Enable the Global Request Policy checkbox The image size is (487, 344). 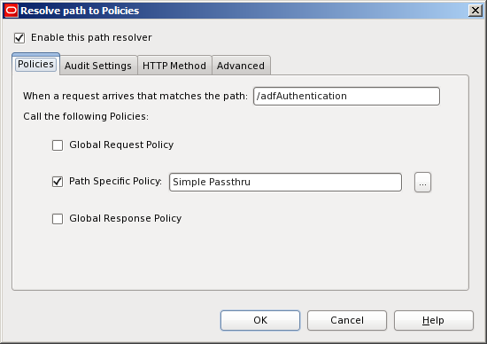(58, 145)
